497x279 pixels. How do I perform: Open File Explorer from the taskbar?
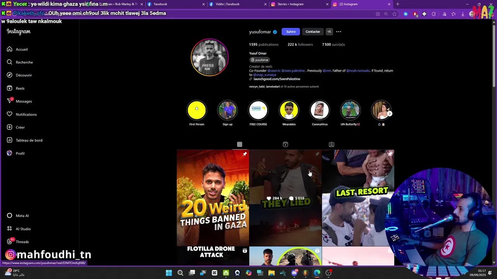[271, 273]
